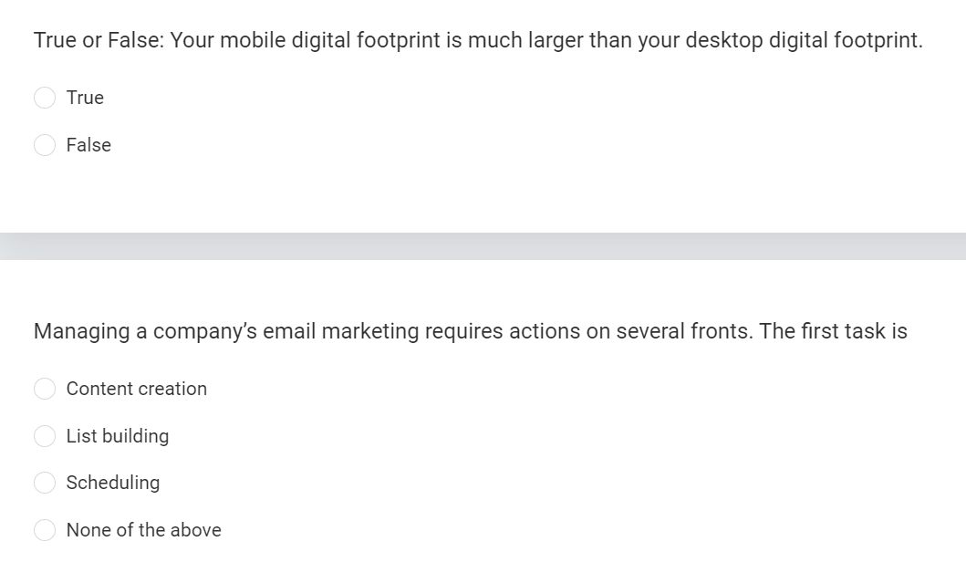The width and height of the screenshot is (966, 583).
Task: Click the None of the above label
Action: (144, 530)
